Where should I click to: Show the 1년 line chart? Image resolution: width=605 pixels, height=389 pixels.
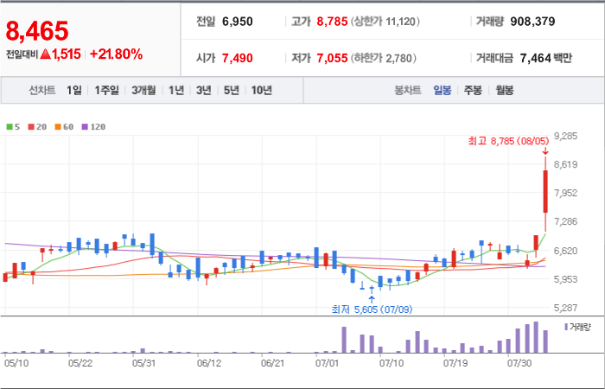(x=176, y=91)
